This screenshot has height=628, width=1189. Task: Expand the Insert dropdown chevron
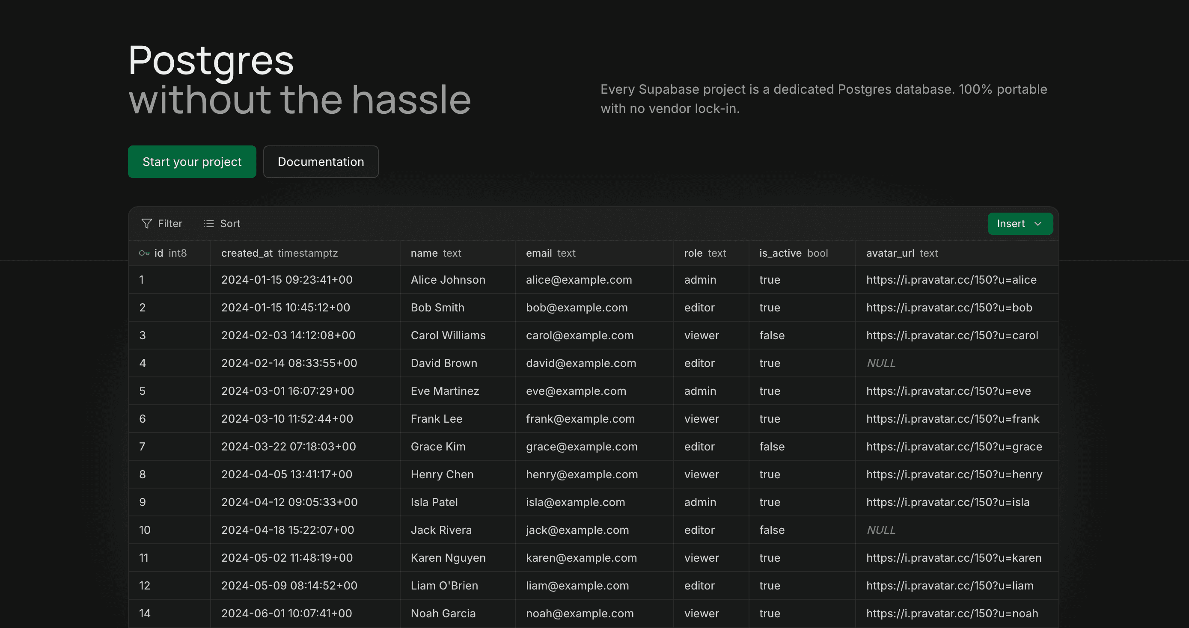tap(1038, 224)
